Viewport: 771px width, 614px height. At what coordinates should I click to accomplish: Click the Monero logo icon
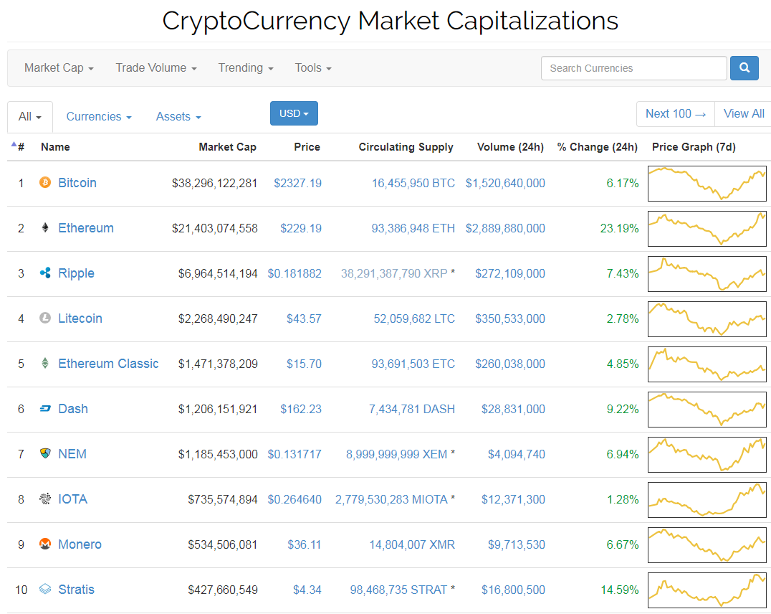44,544
